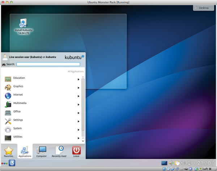Viewport: 217px width, 171px height.
Task: Switch to the Computer tab
Action: coord(42,151)
